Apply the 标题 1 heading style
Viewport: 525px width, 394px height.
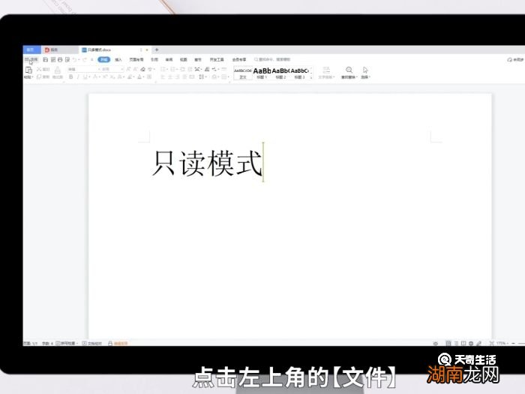(x=262, y=73)
